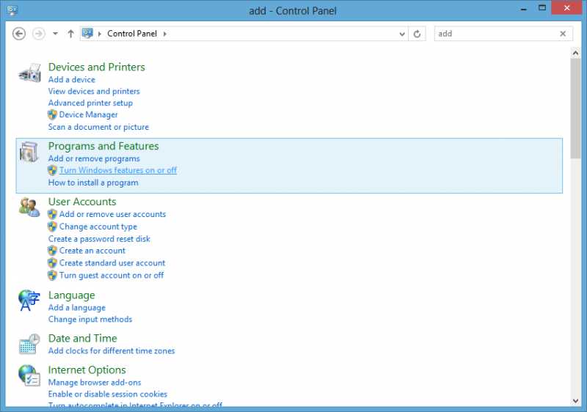587x412 pixels.
Task: Click shield icon beside Turn Windows features
Action: pos(52,171)
